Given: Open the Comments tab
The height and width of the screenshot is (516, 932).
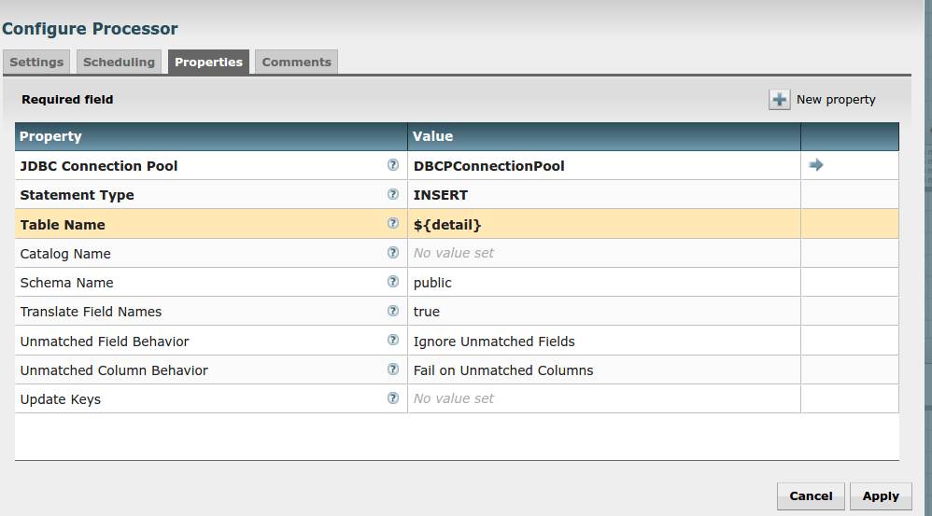Looking at the screenshot, I should pos(296,63).
